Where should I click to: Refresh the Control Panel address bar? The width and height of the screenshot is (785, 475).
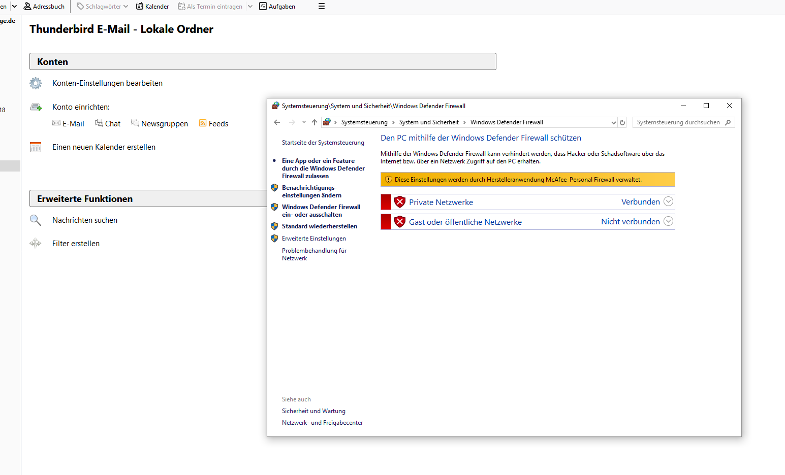pyautogui.click(x=622, y=122)
